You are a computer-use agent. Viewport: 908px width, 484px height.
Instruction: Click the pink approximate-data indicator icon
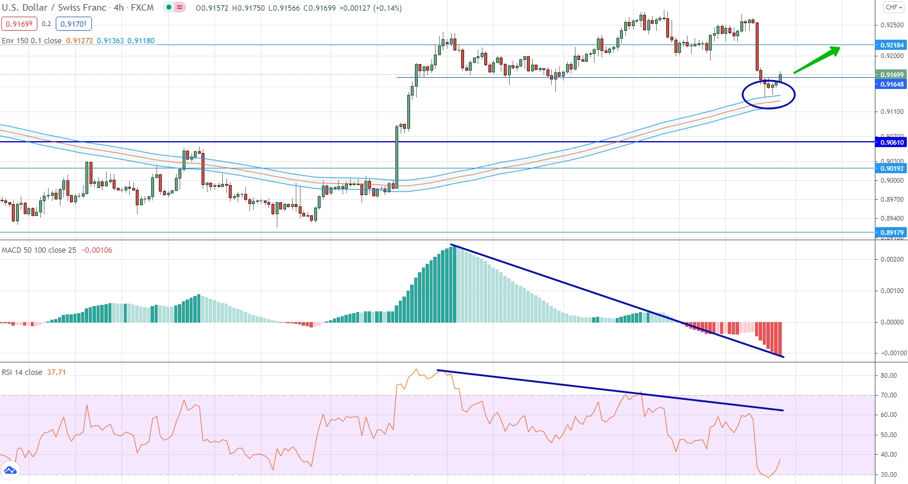click(180, 8)
